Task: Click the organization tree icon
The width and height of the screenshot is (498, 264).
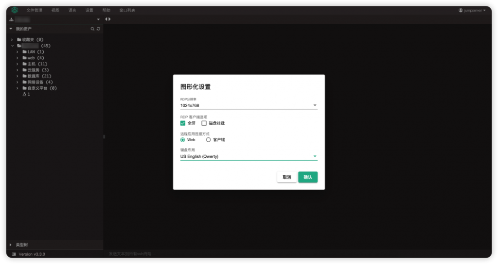Action: point(12,19)
